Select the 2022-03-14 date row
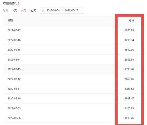The height and width of the screenshot is (125, 147). click(x=74, y=59)
